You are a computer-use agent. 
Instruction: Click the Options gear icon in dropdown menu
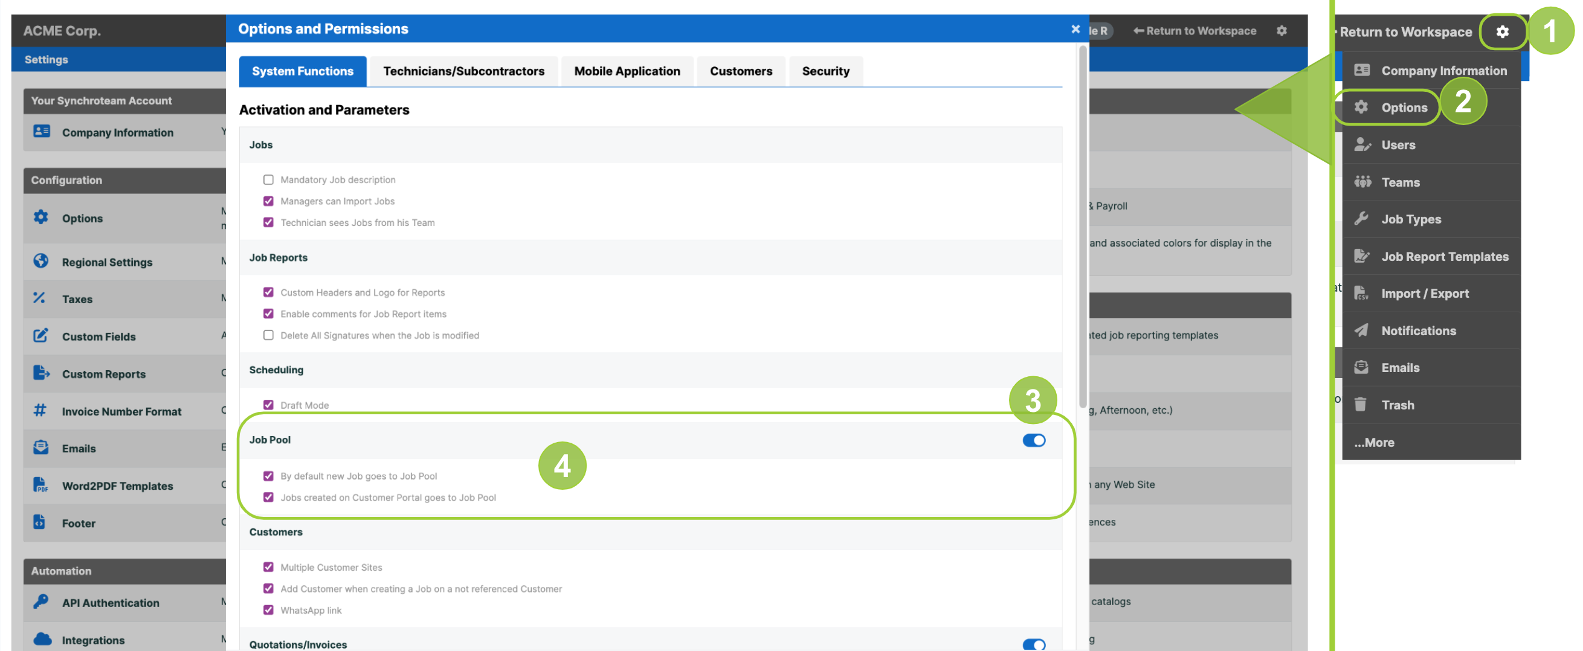(1361, 107)
